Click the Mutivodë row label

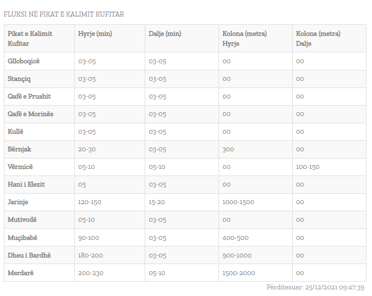click(x=22, y=220)
